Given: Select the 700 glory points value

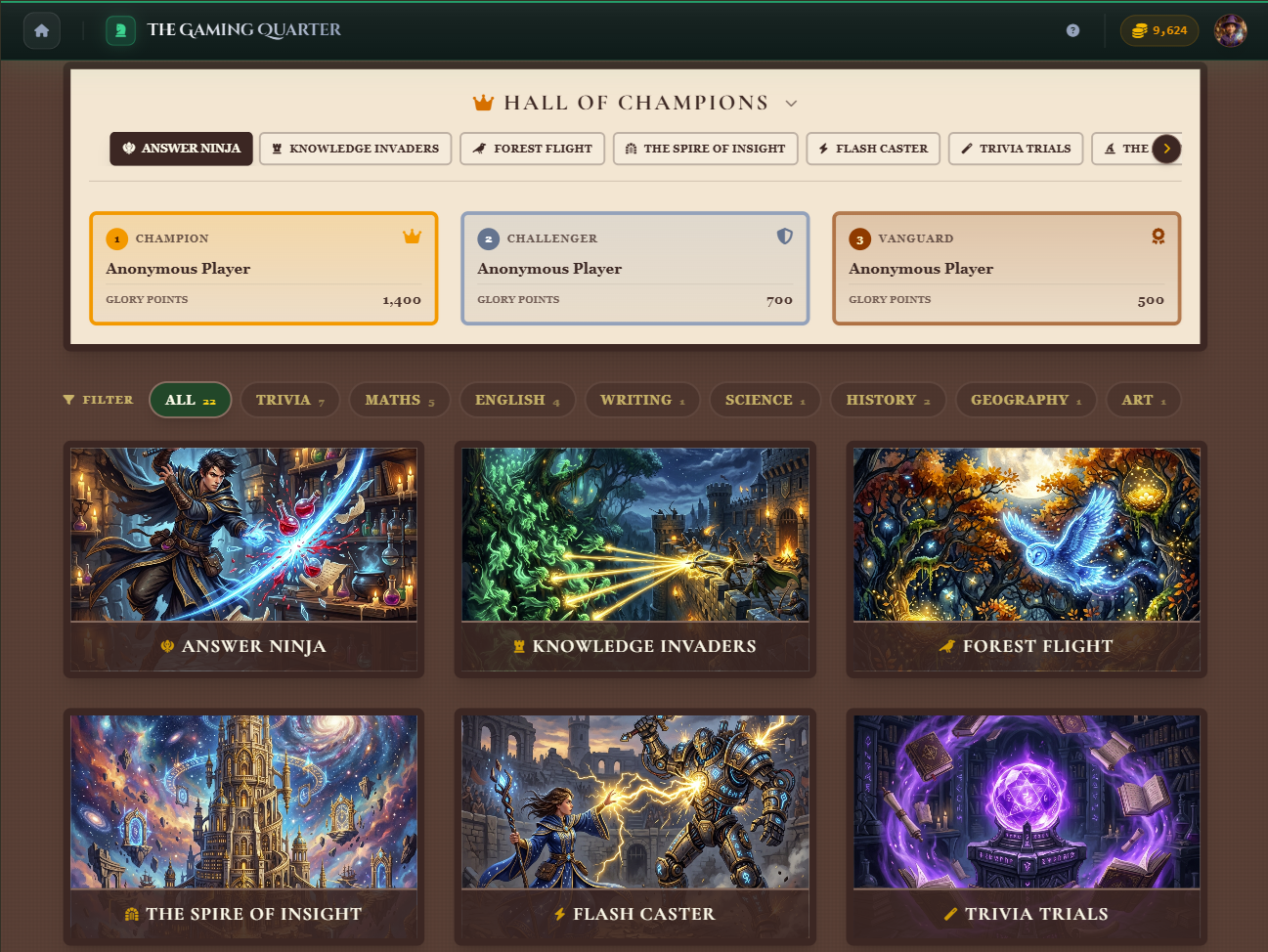Looking at the screenshot, I should click(x=780, y=300).
